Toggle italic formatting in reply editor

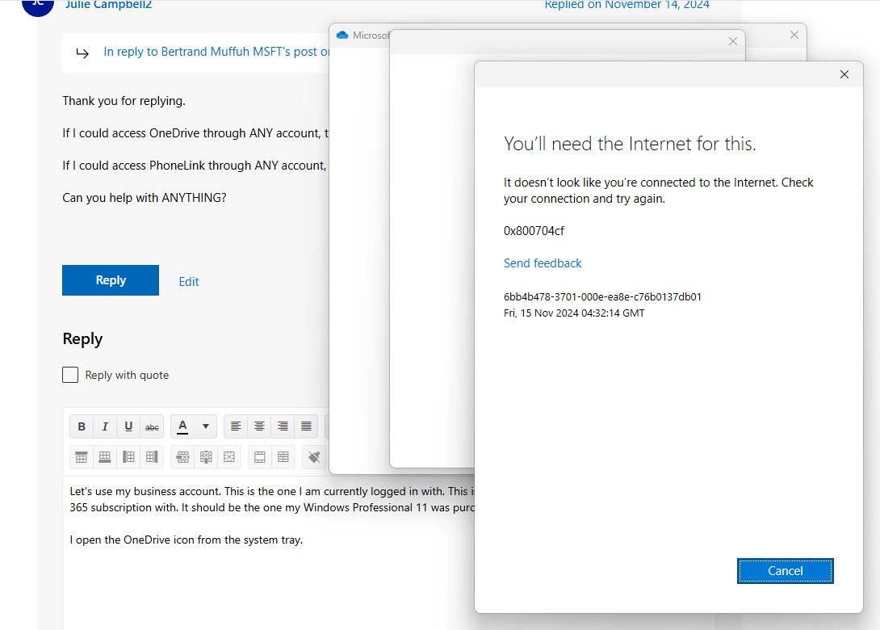coord(105,426)
